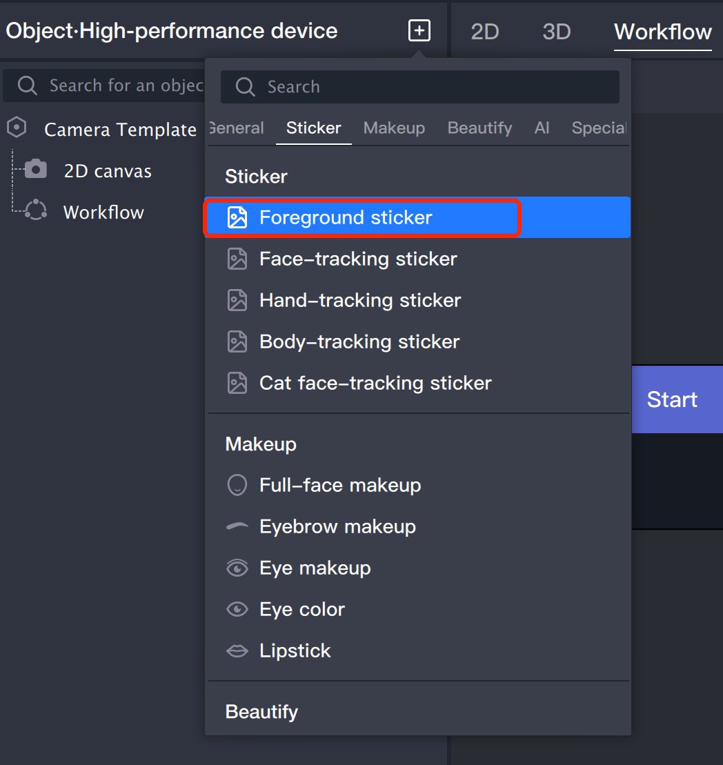Select Foreground sticker from the list
723x765 pixels.
pos(346,218)
